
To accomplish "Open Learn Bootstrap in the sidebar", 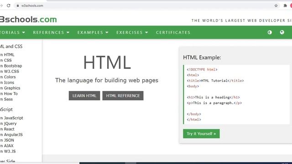I will coord(11,66).
